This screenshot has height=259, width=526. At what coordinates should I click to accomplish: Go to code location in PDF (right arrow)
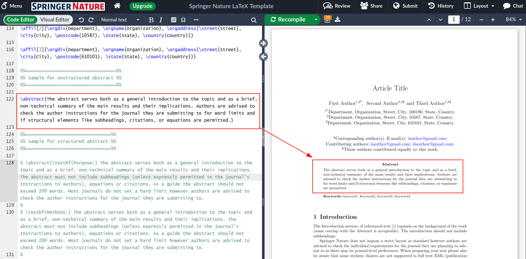click(263, 43)
